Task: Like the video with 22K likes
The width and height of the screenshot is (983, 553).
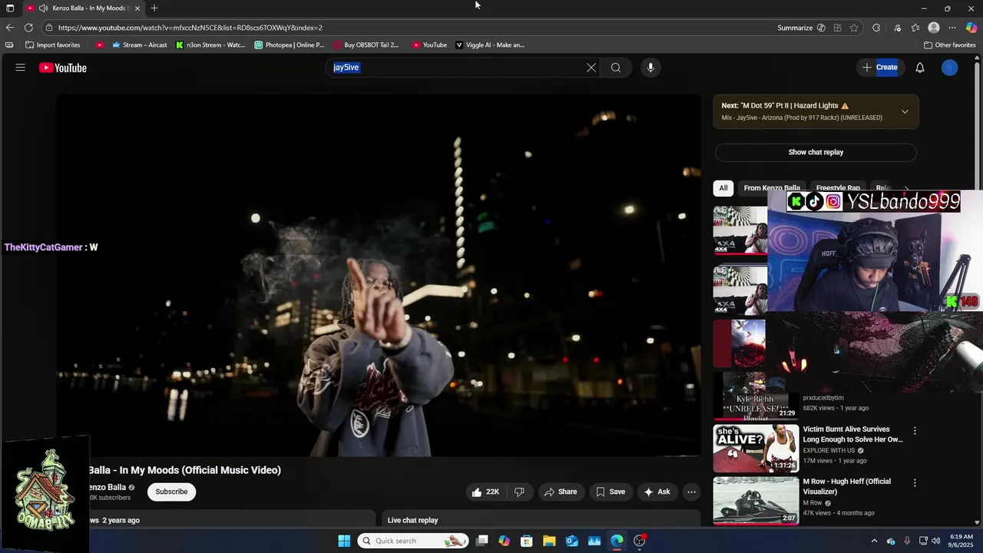Action: click(485, 492)
